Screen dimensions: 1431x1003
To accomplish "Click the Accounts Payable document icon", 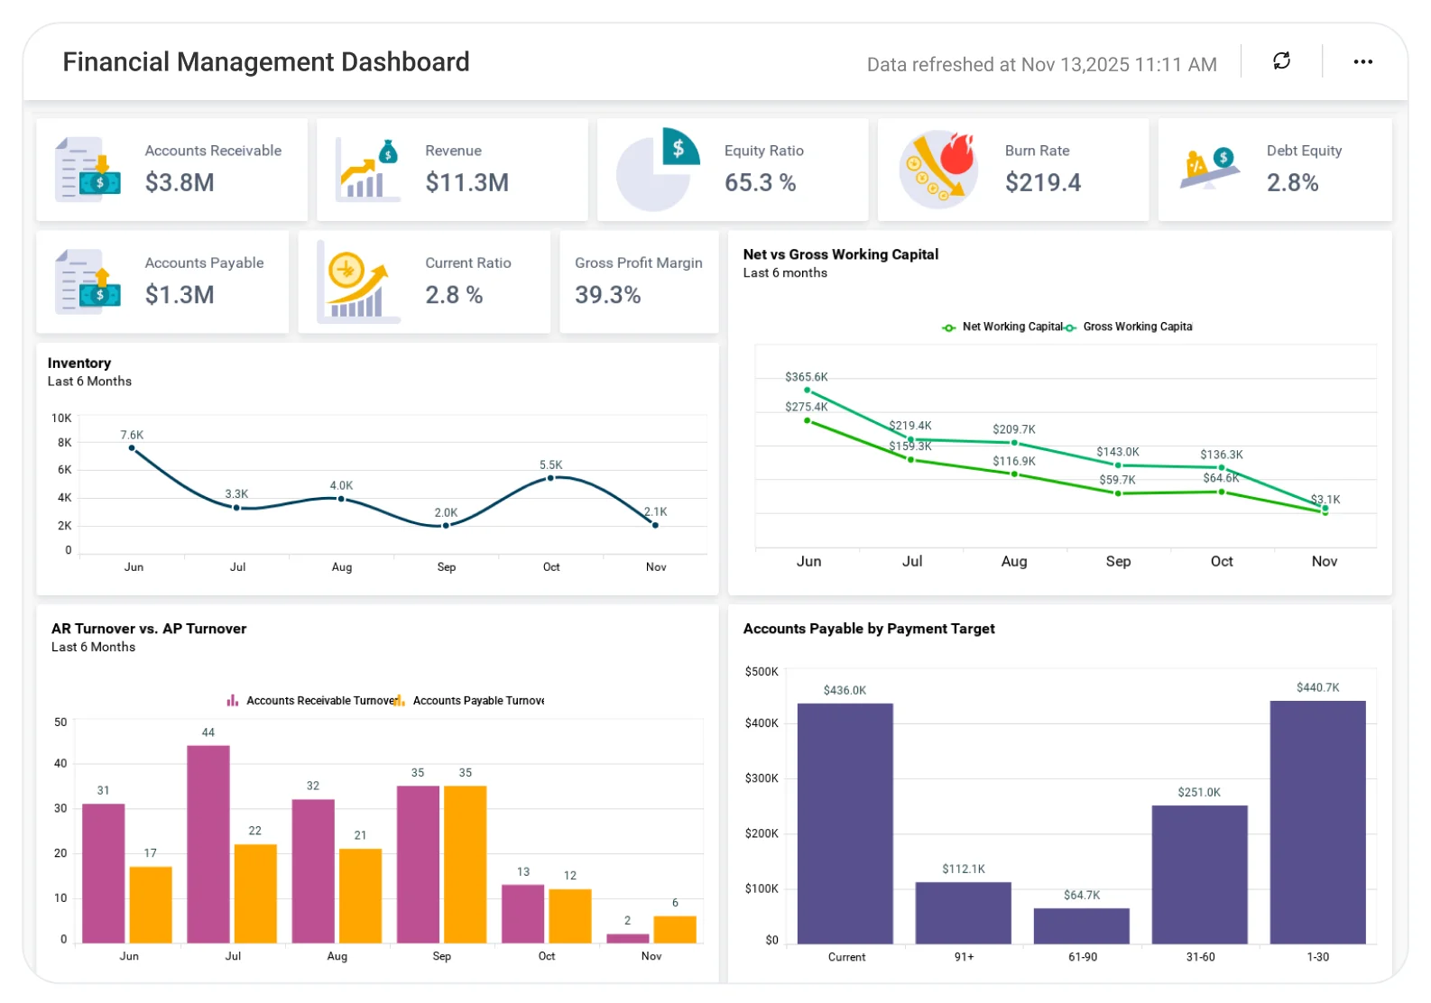I will point(88,281).
